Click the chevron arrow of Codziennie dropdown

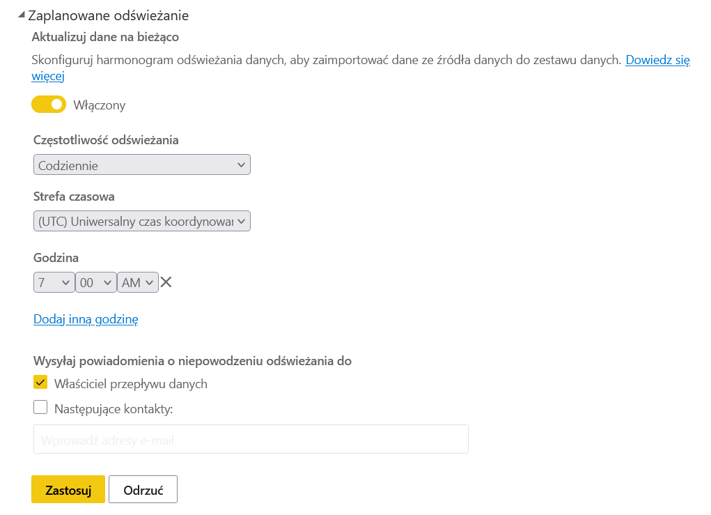[241, 165]
